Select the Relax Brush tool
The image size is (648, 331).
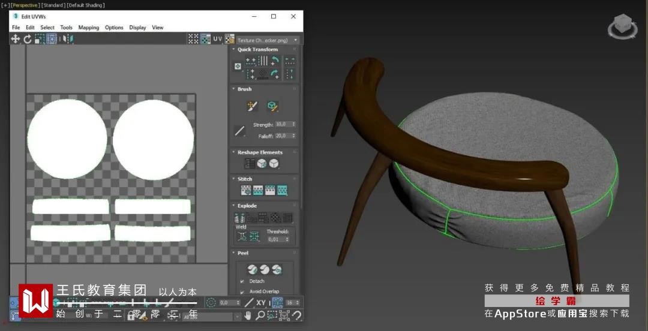(272, 106)
